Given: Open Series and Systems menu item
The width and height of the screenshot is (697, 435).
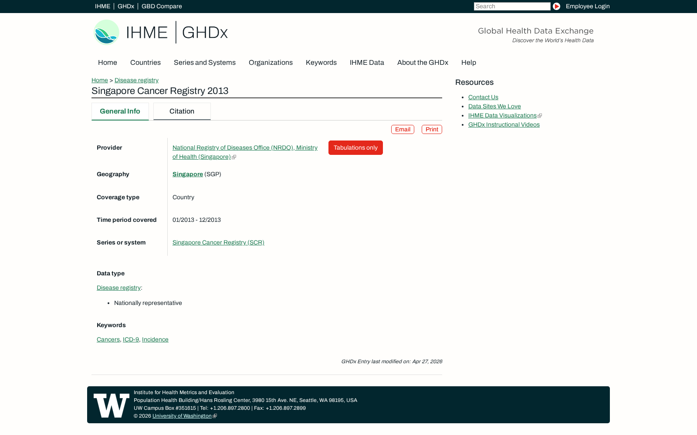Looking at the screenshot, I should click(205, 63).
